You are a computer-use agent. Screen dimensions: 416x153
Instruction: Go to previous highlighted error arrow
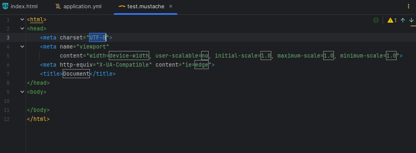pos(403,20)
